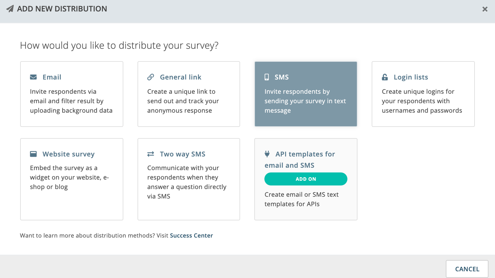Screen dimensions: 495x278
Task: Select the Two way SMS card heading
Action: click(183, 154)
